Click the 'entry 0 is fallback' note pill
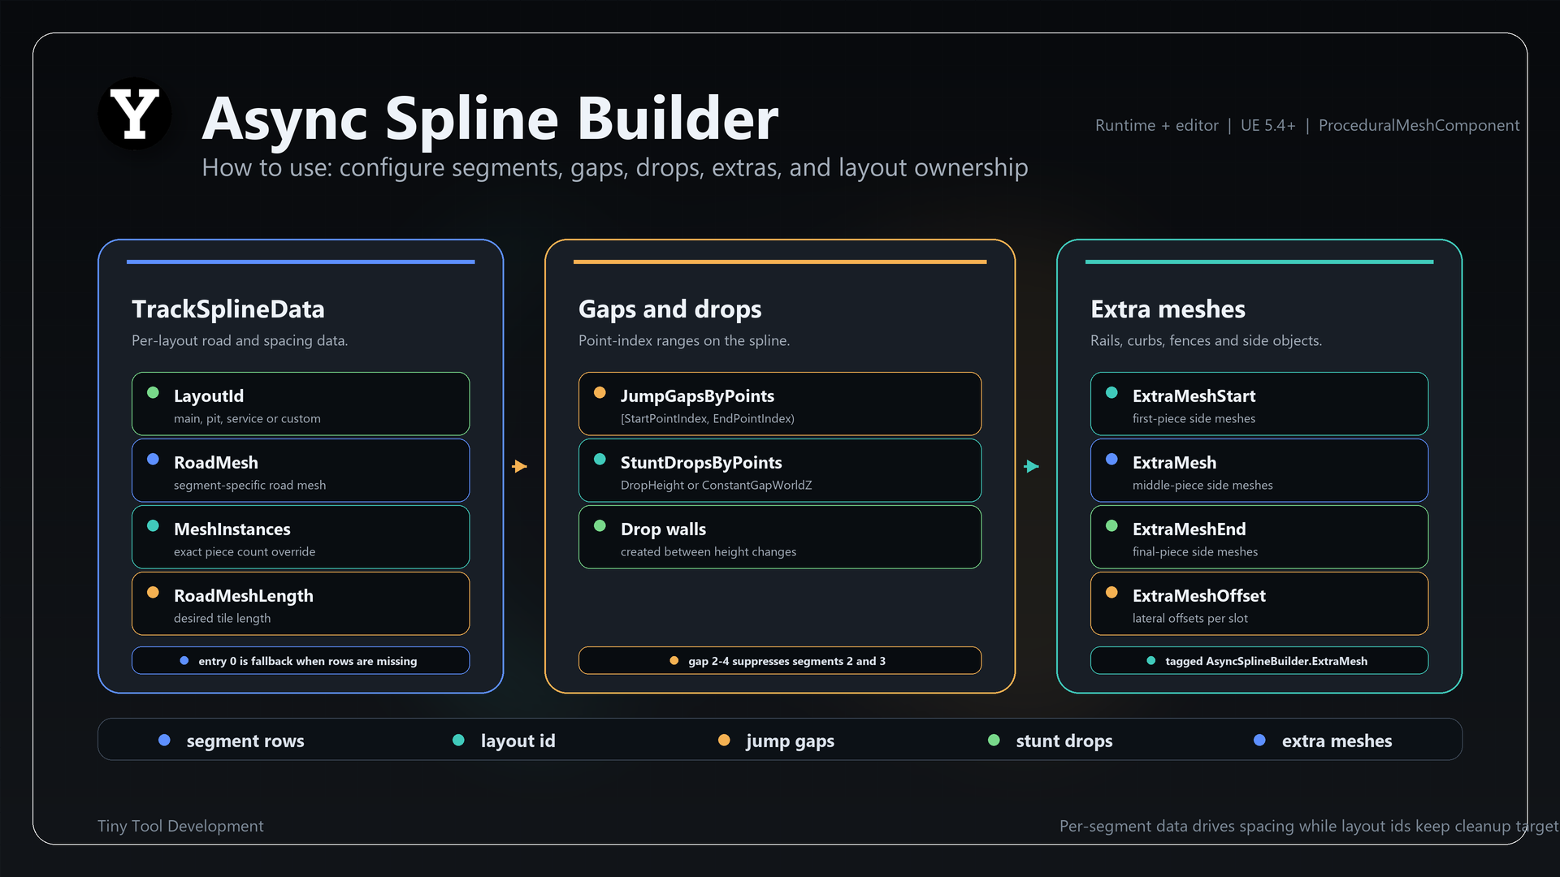The height and width of the screenshot is (877, 1560). (301, 660)
